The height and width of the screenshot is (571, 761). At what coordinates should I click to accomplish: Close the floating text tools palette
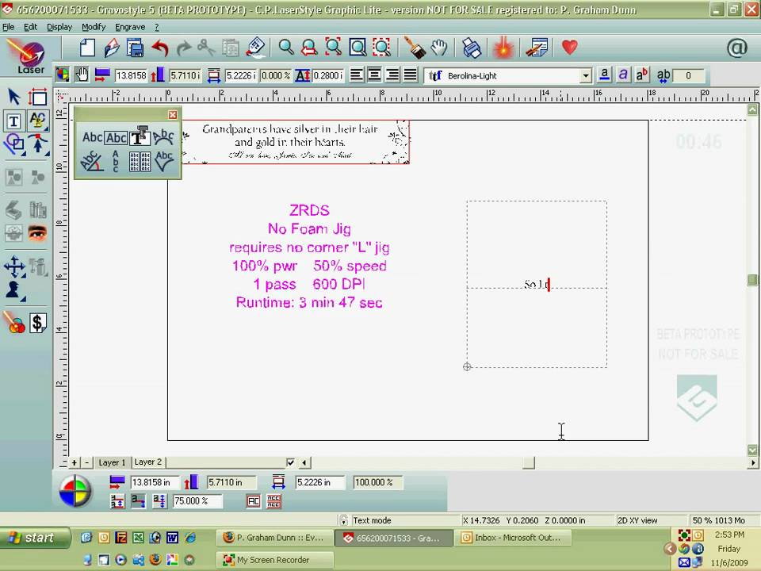tap(173, 114)
